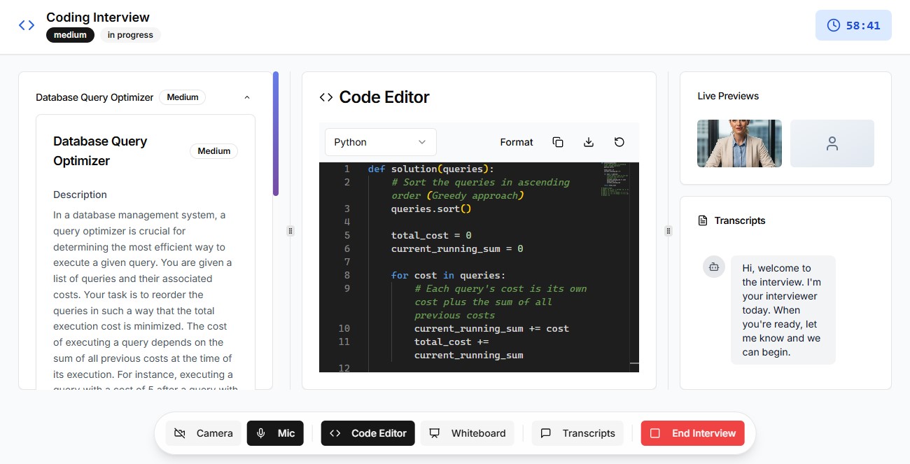Toggle the Camera off
This screenshot has height=464, width=910.
(203, 433)
